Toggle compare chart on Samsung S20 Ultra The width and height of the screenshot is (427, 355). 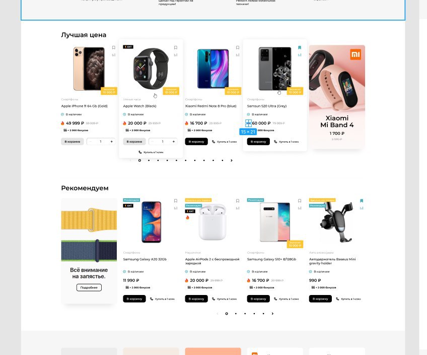click(300, 55)
